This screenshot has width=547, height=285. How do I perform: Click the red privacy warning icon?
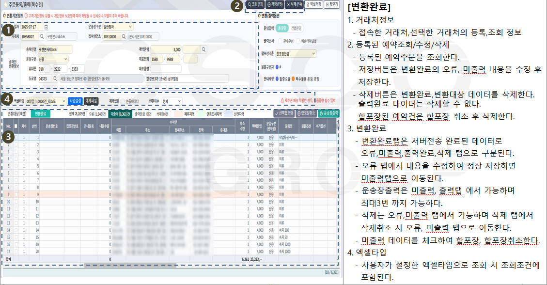tap(27, 16)
